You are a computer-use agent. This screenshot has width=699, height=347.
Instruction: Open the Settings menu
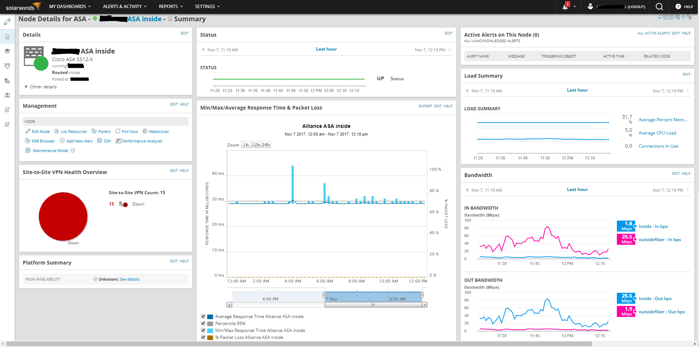click(208, 7)
